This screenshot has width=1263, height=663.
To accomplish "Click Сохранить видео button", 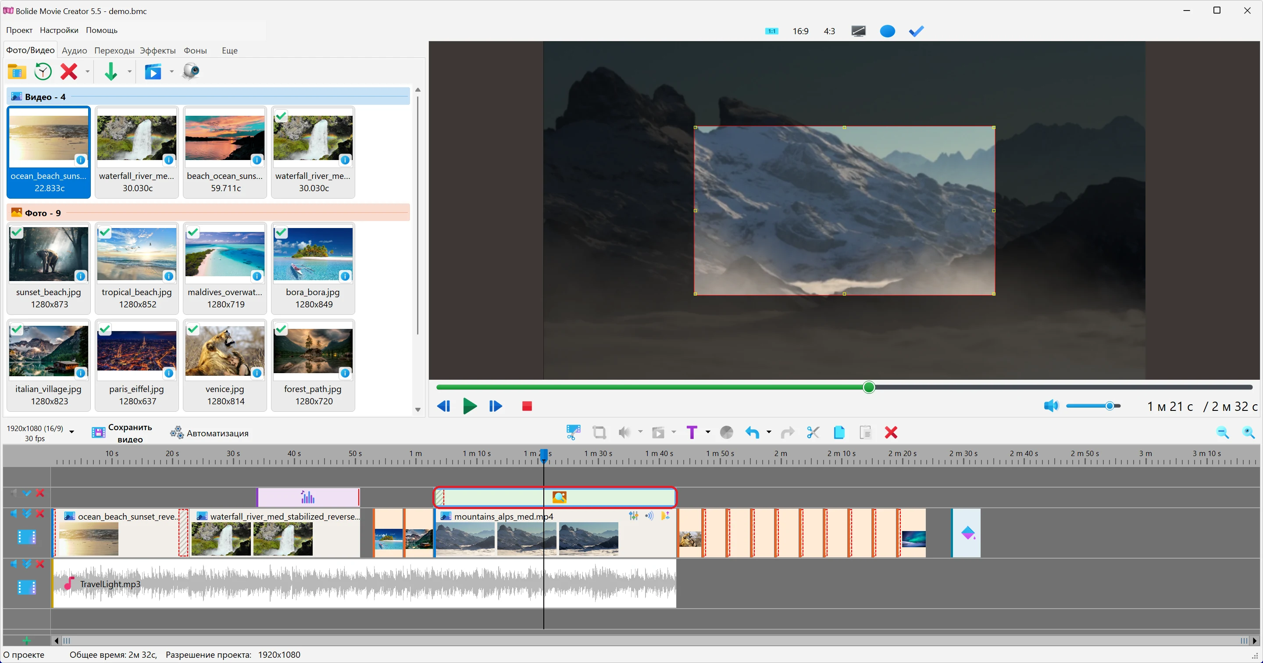I will point(122,433).
